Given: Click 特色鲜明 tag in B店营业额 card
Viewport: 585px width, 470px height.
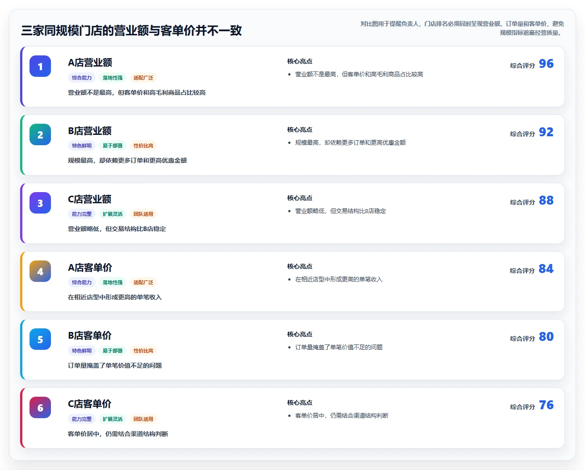Looking at the screenshot, I should point(82,146).
